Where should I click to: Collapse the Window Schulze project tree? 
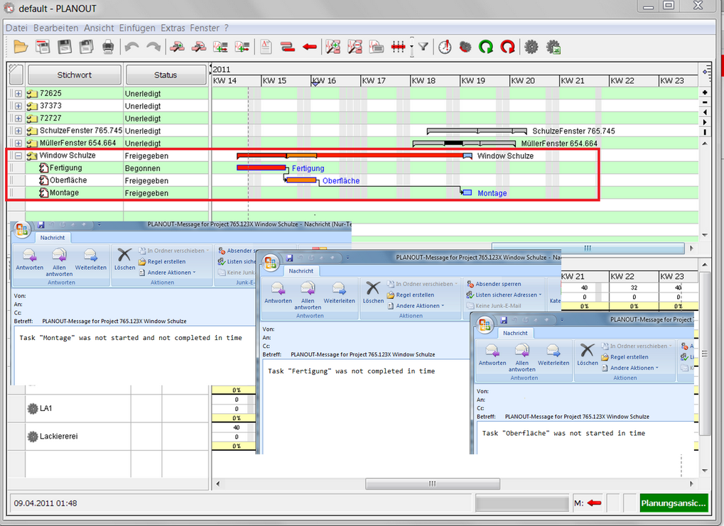coord(18,156)
